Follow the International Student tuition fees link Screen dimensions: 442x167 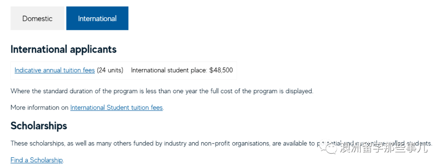[x=116, y=108]
